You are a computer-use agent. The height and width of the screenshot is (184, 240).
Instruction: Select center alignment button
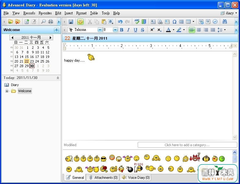199,30
